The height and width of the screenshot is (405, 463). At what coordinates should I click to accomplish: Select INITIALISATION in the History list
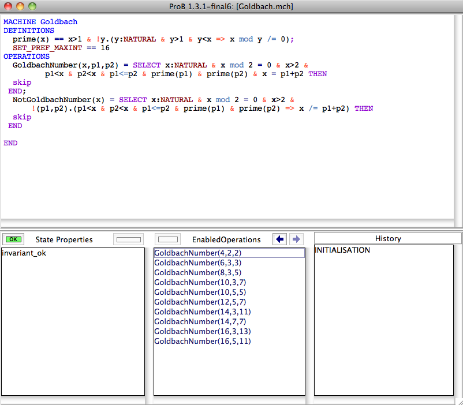point(342,250)
